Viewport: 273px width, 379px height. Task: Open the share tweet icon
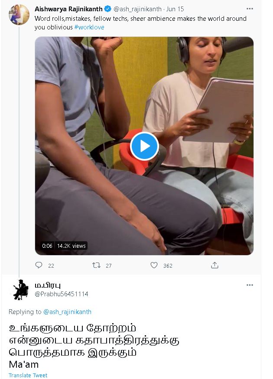tap(214, 265)
